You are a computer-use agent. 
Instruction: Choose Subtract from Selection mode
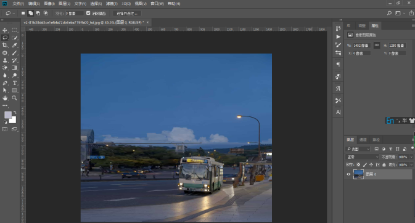pos(38,13)
